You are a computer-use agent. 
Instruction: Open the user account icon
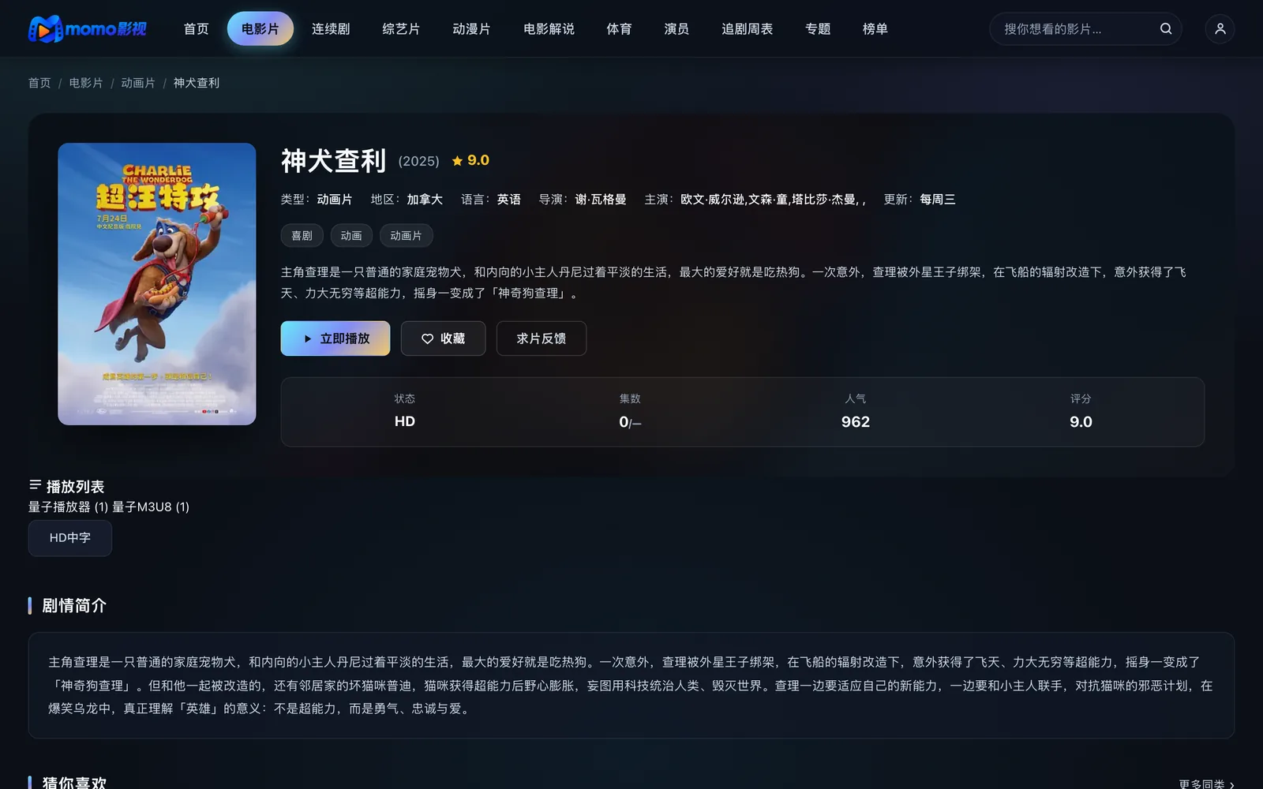[1220, 28]
